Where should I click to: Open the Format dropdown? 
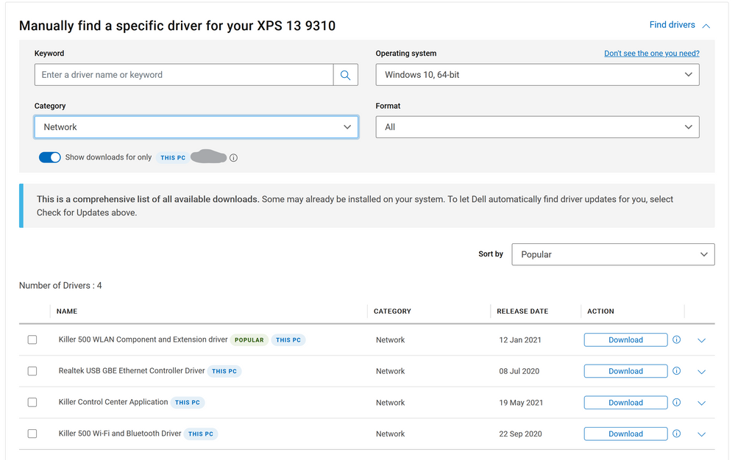pos(537,127)
